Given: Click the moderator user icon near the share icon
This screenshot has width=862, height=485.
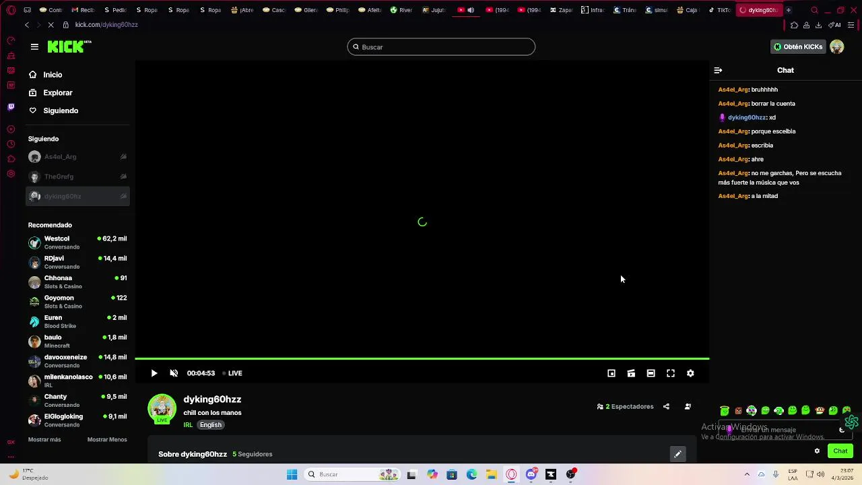Looking at the screenshot, I should [x=688, y=407].
